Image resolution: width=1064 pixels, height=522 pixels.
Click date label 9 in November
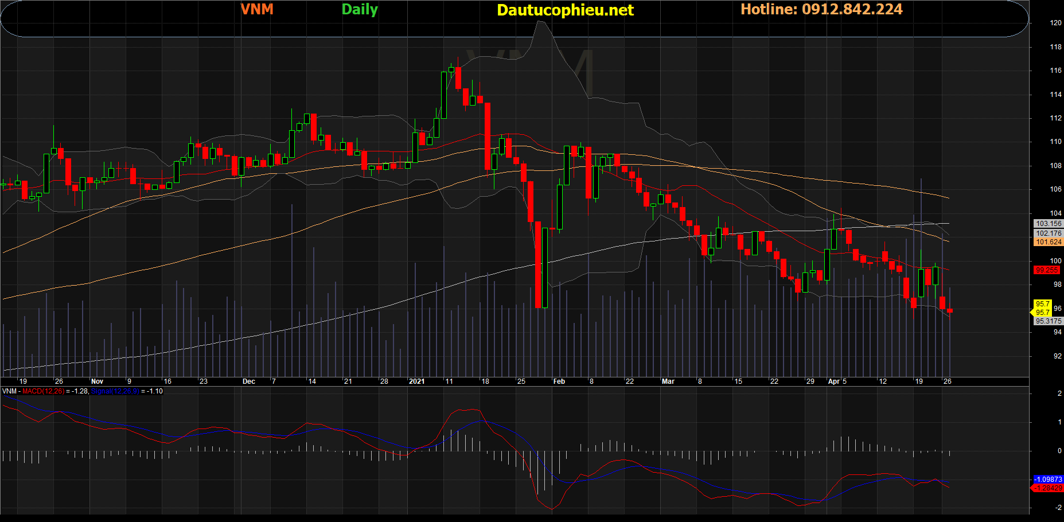click(129, 381)
